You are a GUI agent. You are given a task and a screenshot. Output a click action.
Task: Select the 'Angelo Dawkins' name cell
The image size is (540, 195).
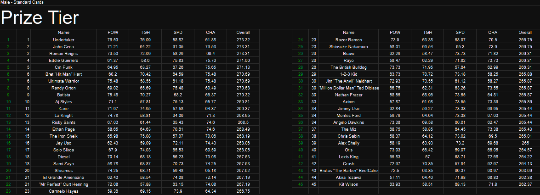coord(348,123)
